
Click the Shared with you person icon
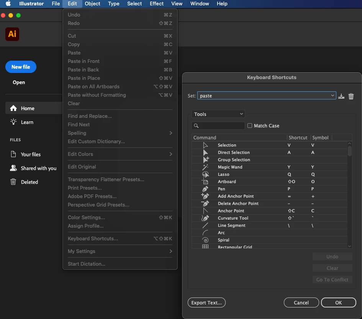click(x=13, y=168)
